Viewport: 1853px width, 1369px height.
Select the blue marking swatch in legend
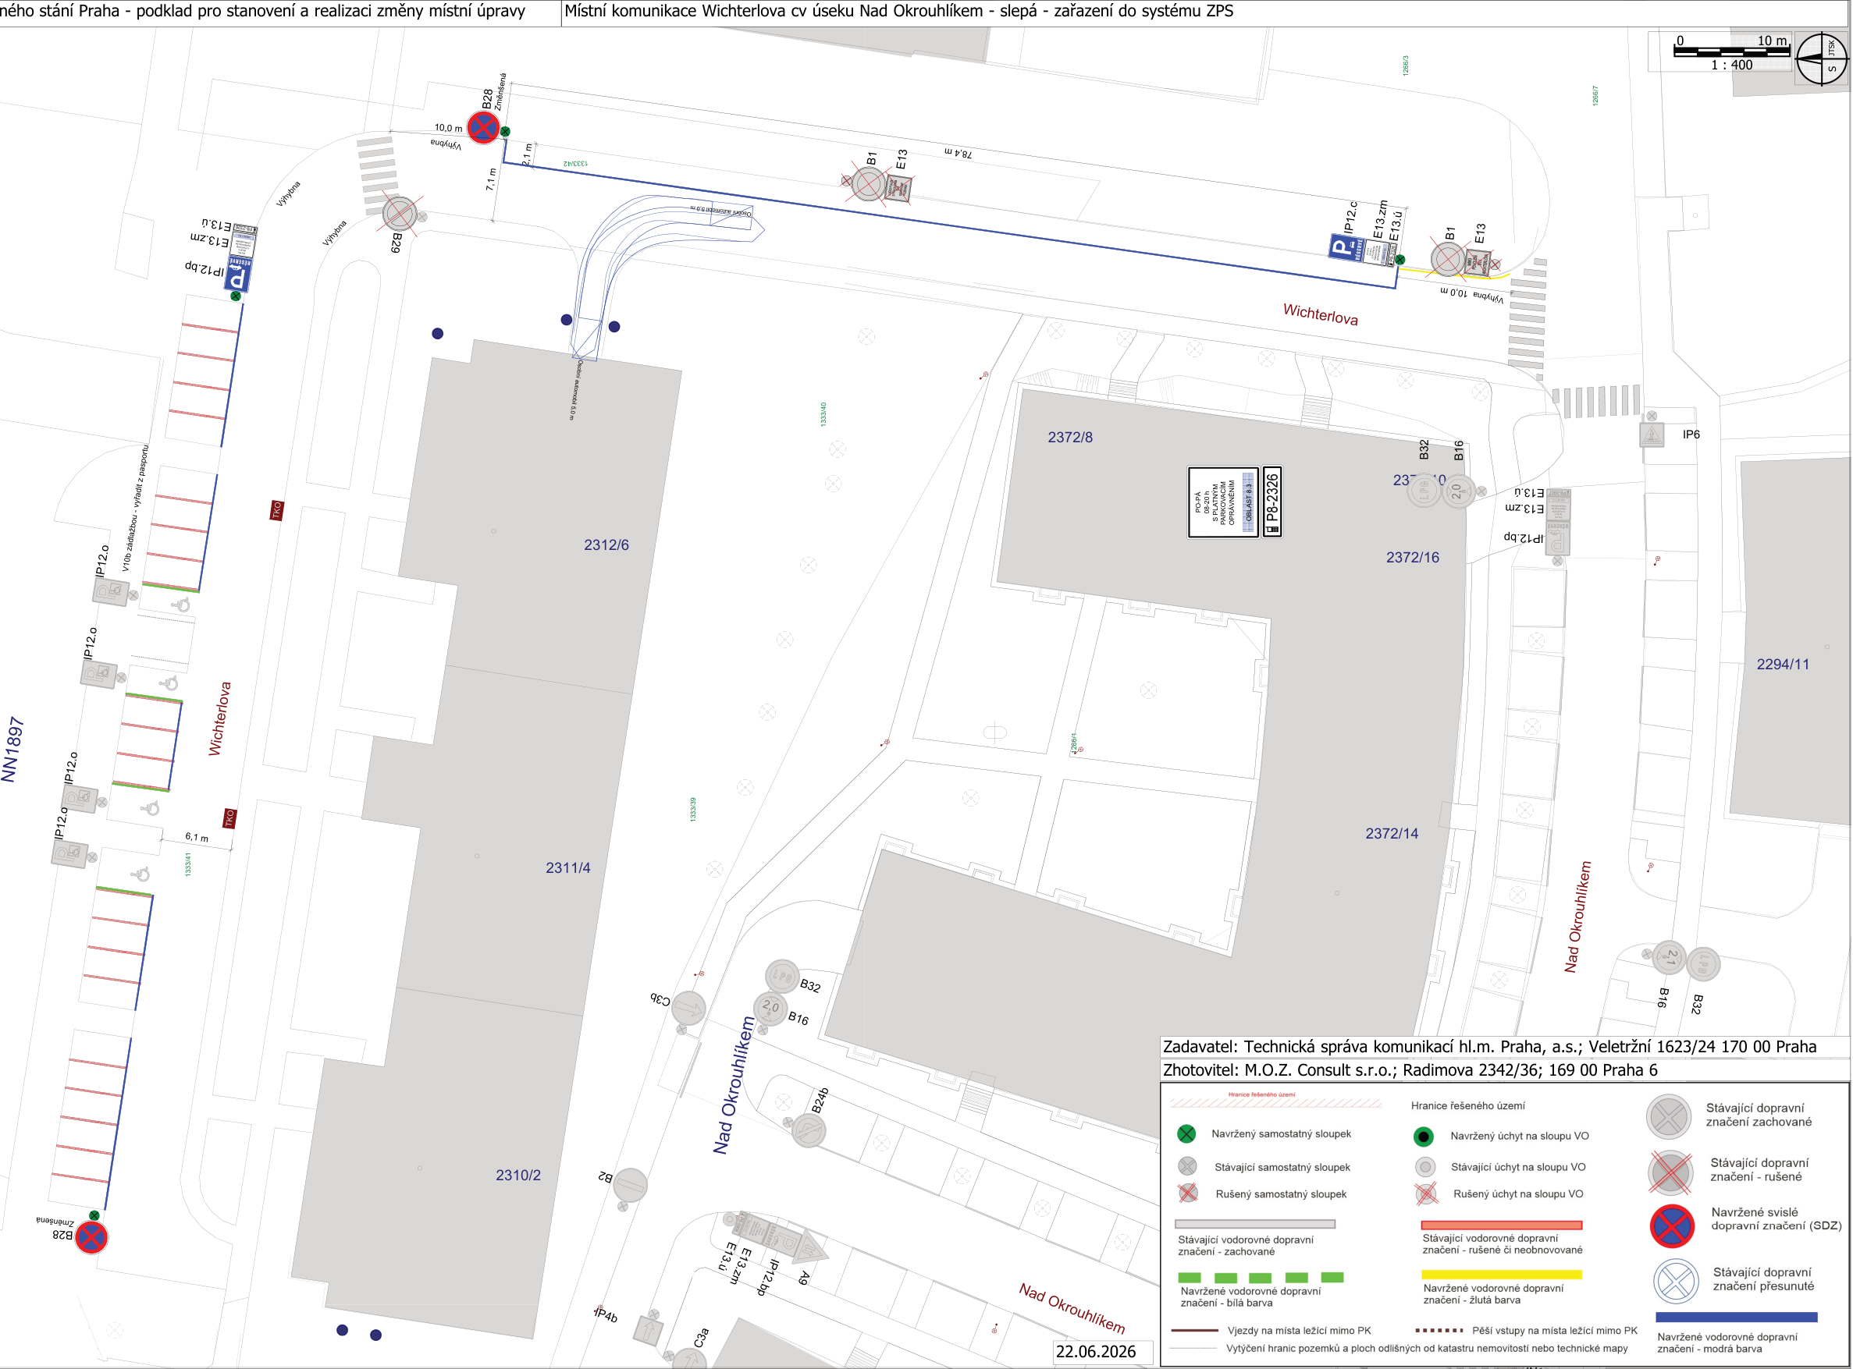[1737, 1317]
